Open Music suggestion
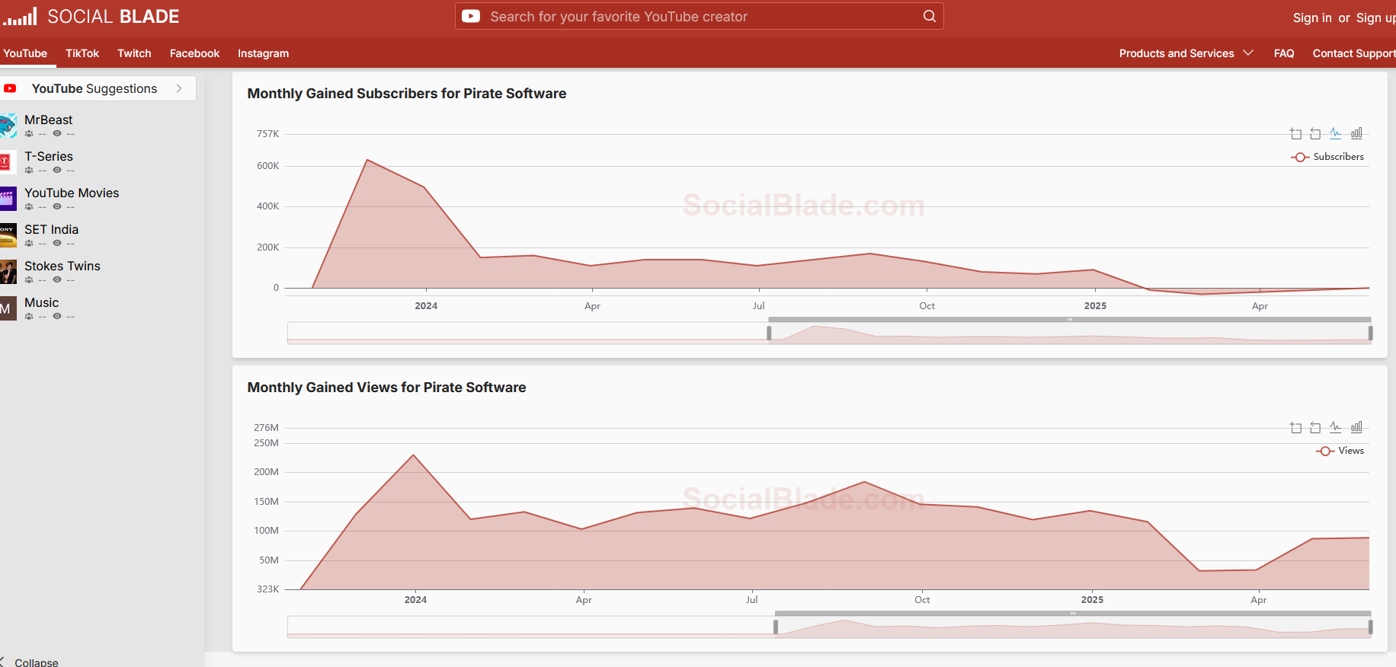This screenshot has height=667, width=1396. [41, 302]
